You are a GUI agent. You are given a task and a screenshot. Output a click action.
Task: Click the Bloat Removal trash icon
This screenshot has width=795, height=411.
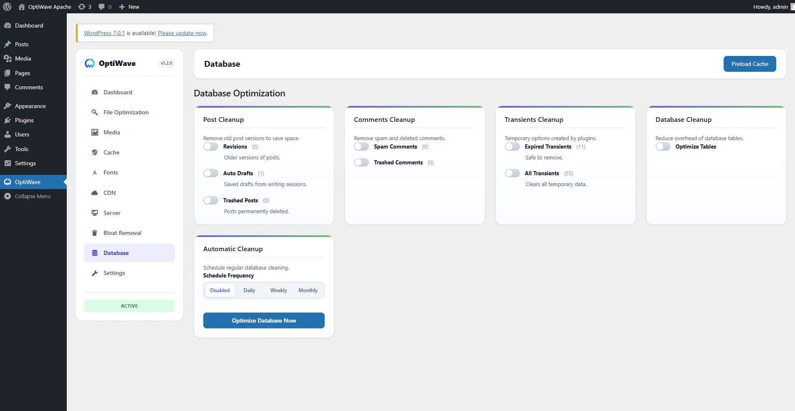(95, 233)
